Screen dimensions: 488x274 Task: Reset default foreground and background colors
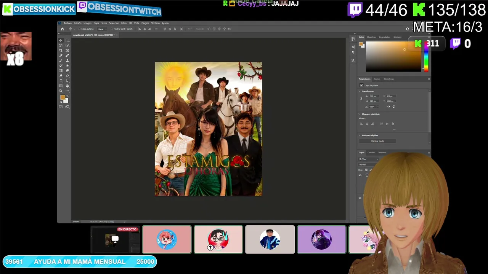(x=61, y=102)
